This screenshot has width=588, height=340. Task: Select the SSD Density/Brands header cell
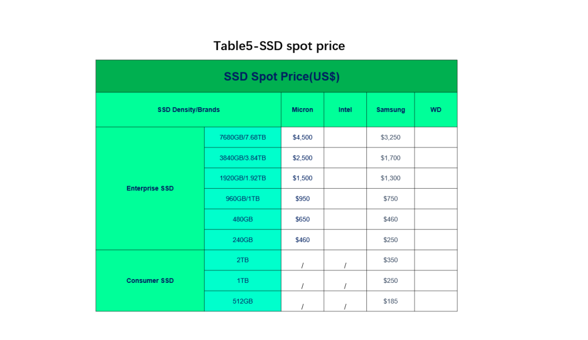pos(188,109)
